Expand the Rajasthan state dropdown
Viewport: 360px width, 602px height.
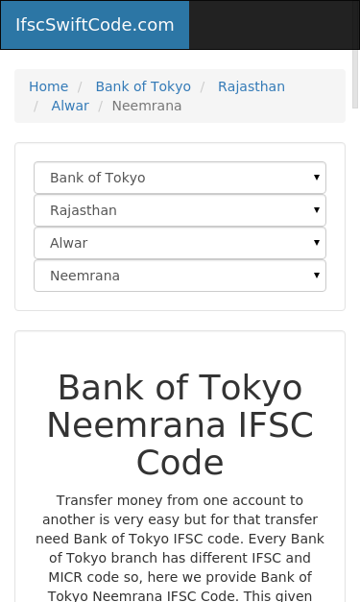[180, 210]
